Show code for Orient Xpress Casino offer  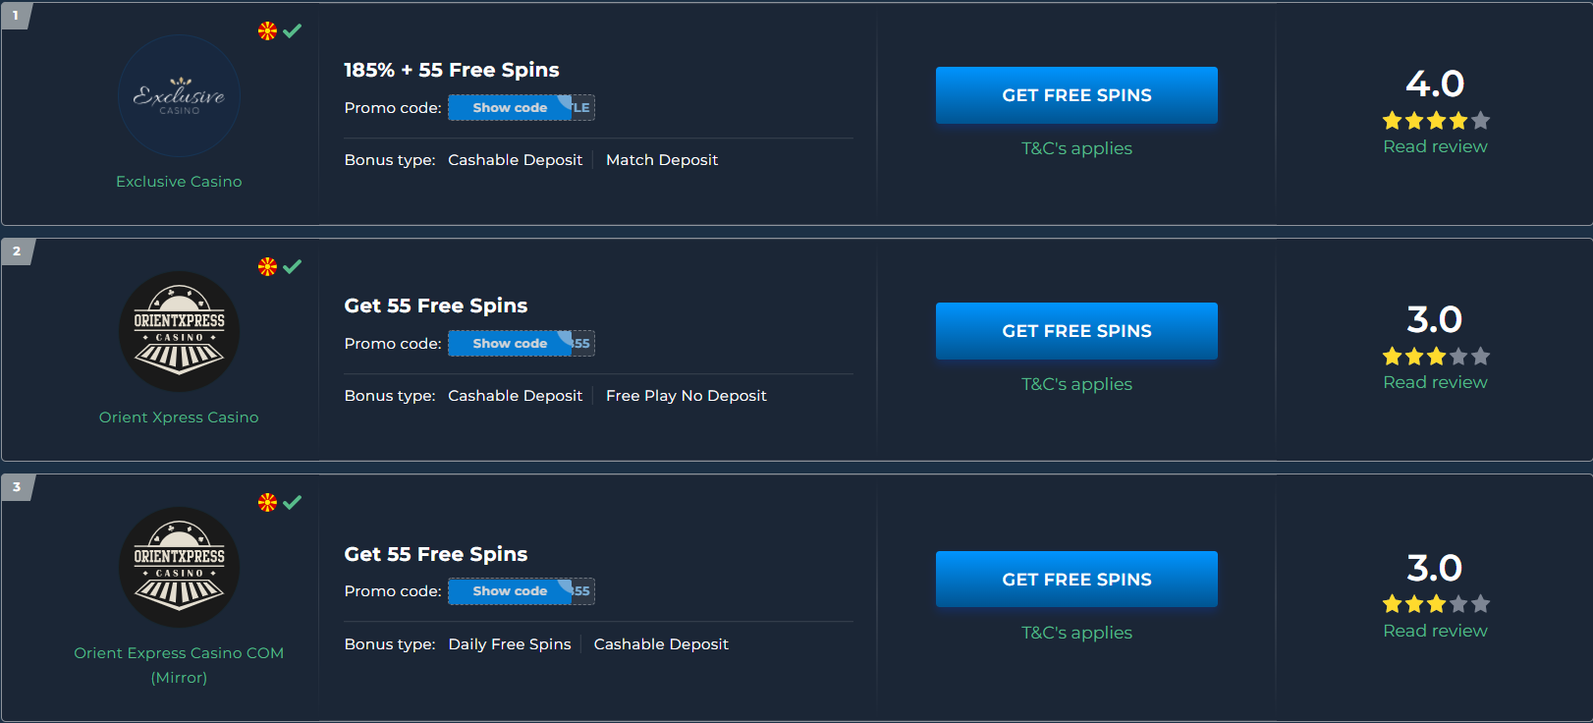click(x=522, y=344)
